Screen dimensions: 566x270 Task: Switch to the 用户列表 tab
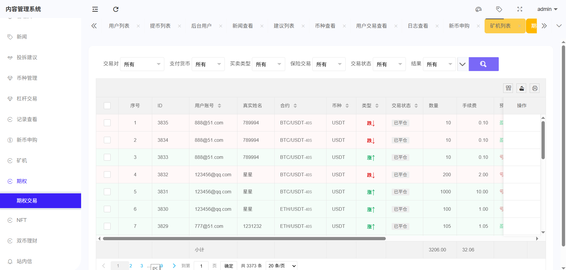[119, 26]
